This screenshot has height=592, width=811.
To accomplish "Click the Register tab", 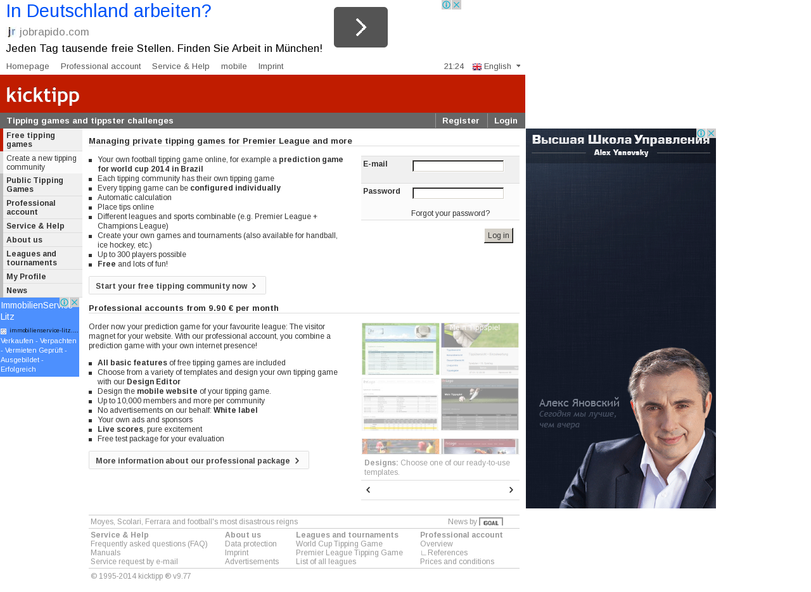I will click(461, 121).
